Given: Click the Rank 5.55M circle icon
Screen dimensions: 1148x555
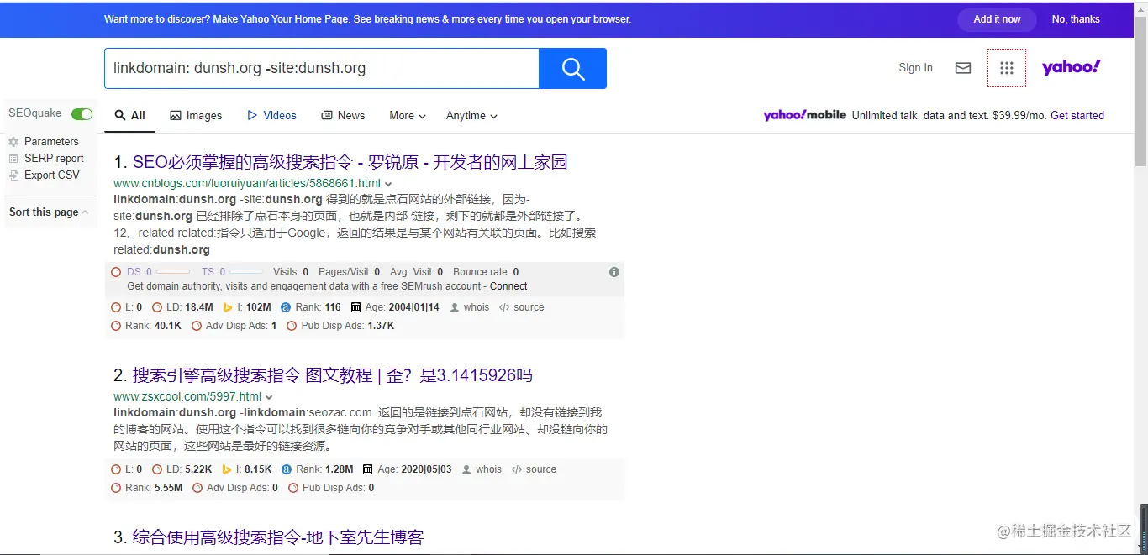Looking at the screenshot, I should pos(117,488).
